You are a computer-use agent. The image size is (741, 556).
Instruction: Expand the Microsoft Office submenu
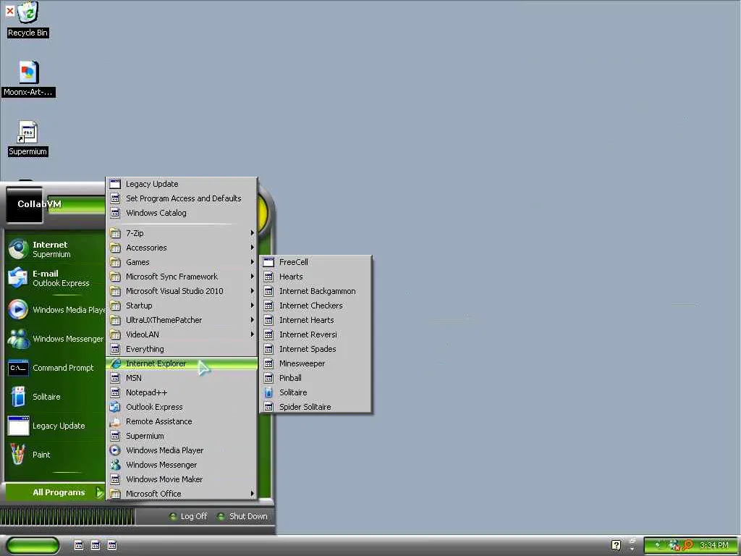click(x=182, y=494)
